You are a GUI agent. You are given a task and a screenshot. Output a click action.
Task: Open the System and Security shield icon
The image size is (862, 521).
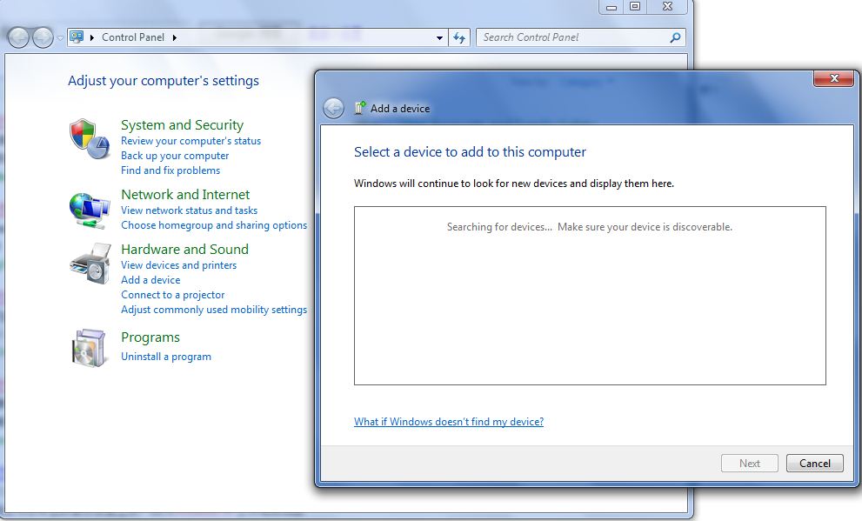point(89,139)
